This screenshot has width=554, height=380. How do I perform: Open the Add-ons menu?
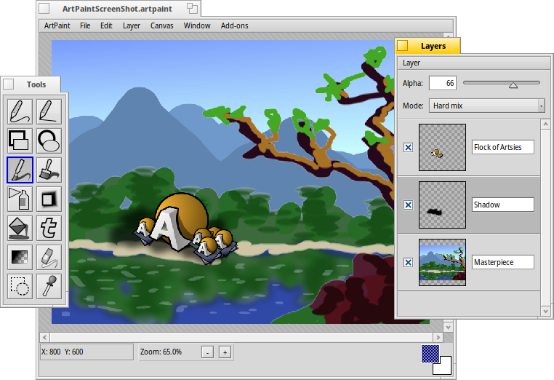click(x=234, y=25)
